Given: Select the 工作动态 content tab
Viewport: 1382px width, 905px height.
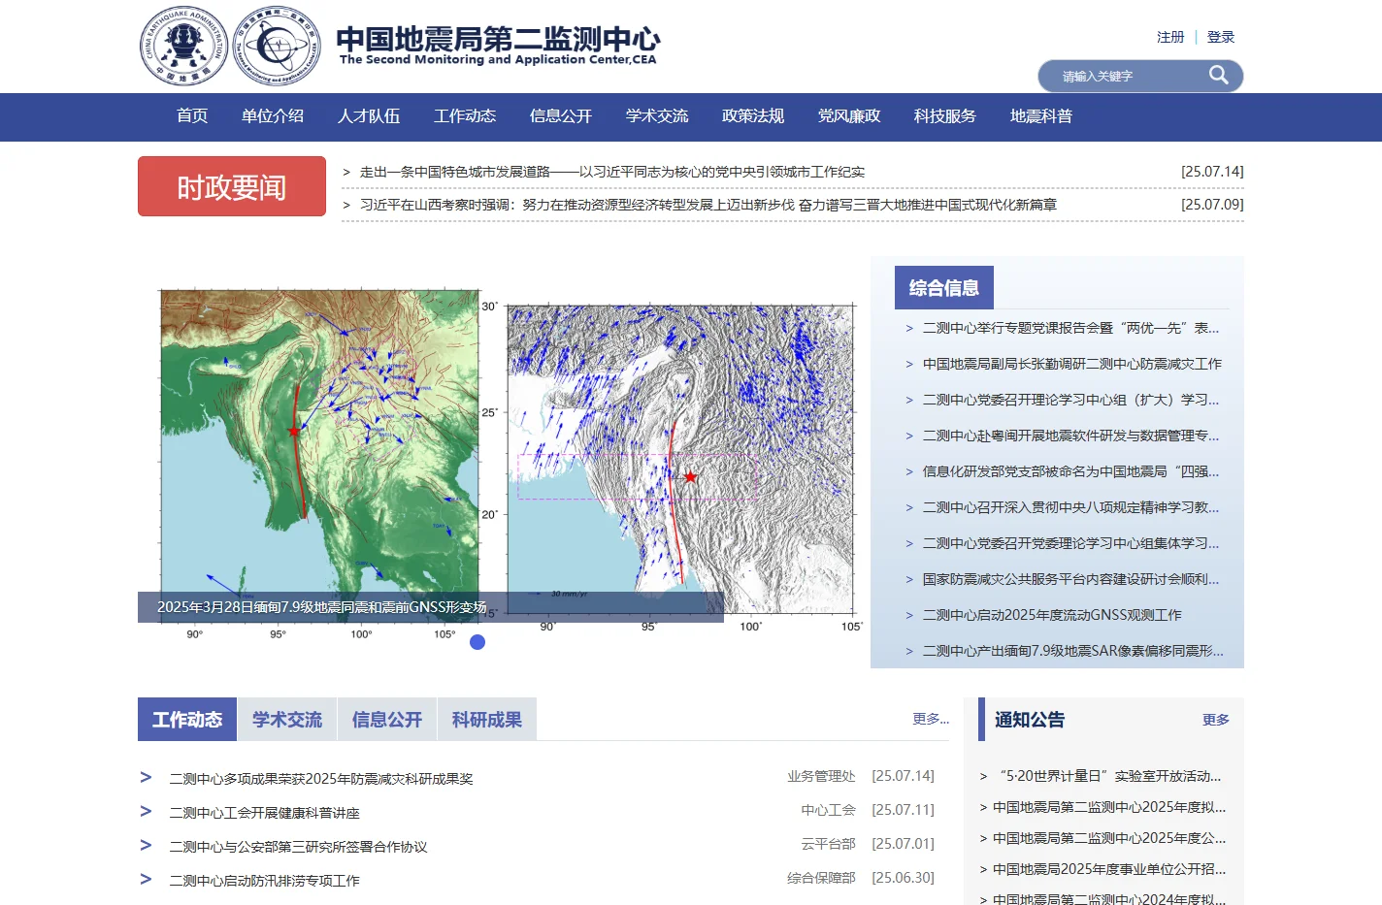Looking at the screenshot, I should [x=187, y=719].
